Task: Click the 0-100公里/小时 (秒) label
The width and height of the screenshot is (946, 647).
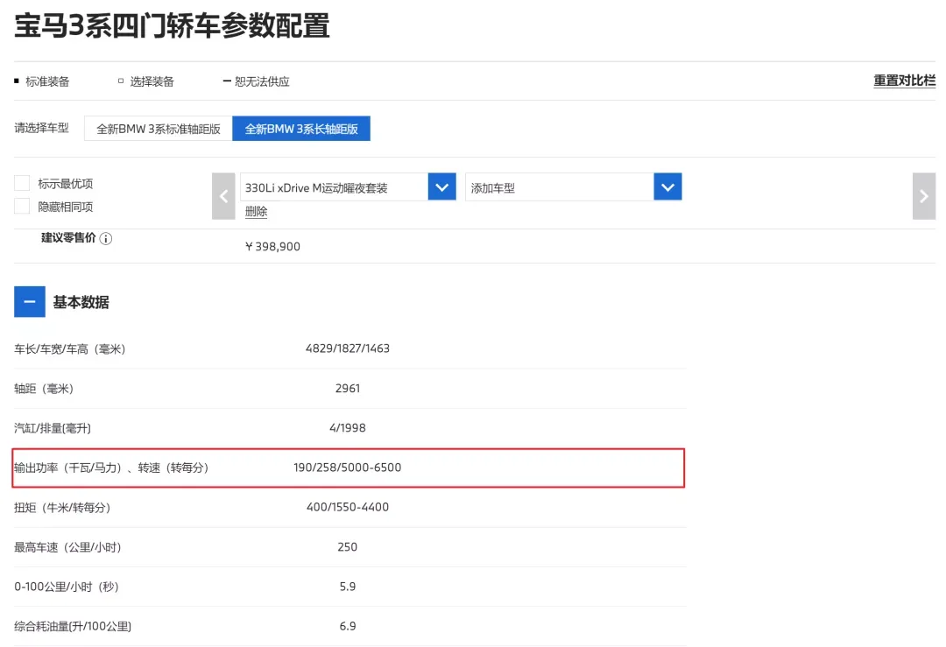Action: [67, 587]
